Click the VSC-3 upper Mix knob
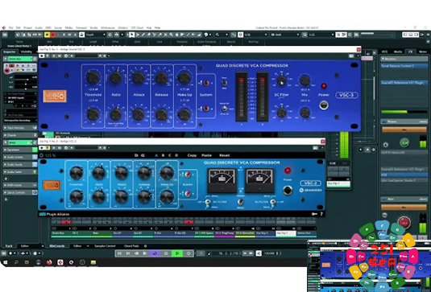Image resolution: width=431 pixels, height=292 pixels. [x=305, y=80]
